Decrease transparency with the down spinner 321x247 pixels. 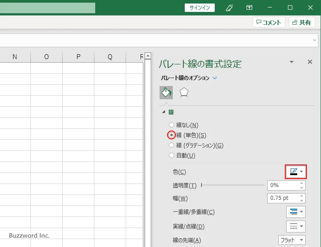(x=302, y=187)
